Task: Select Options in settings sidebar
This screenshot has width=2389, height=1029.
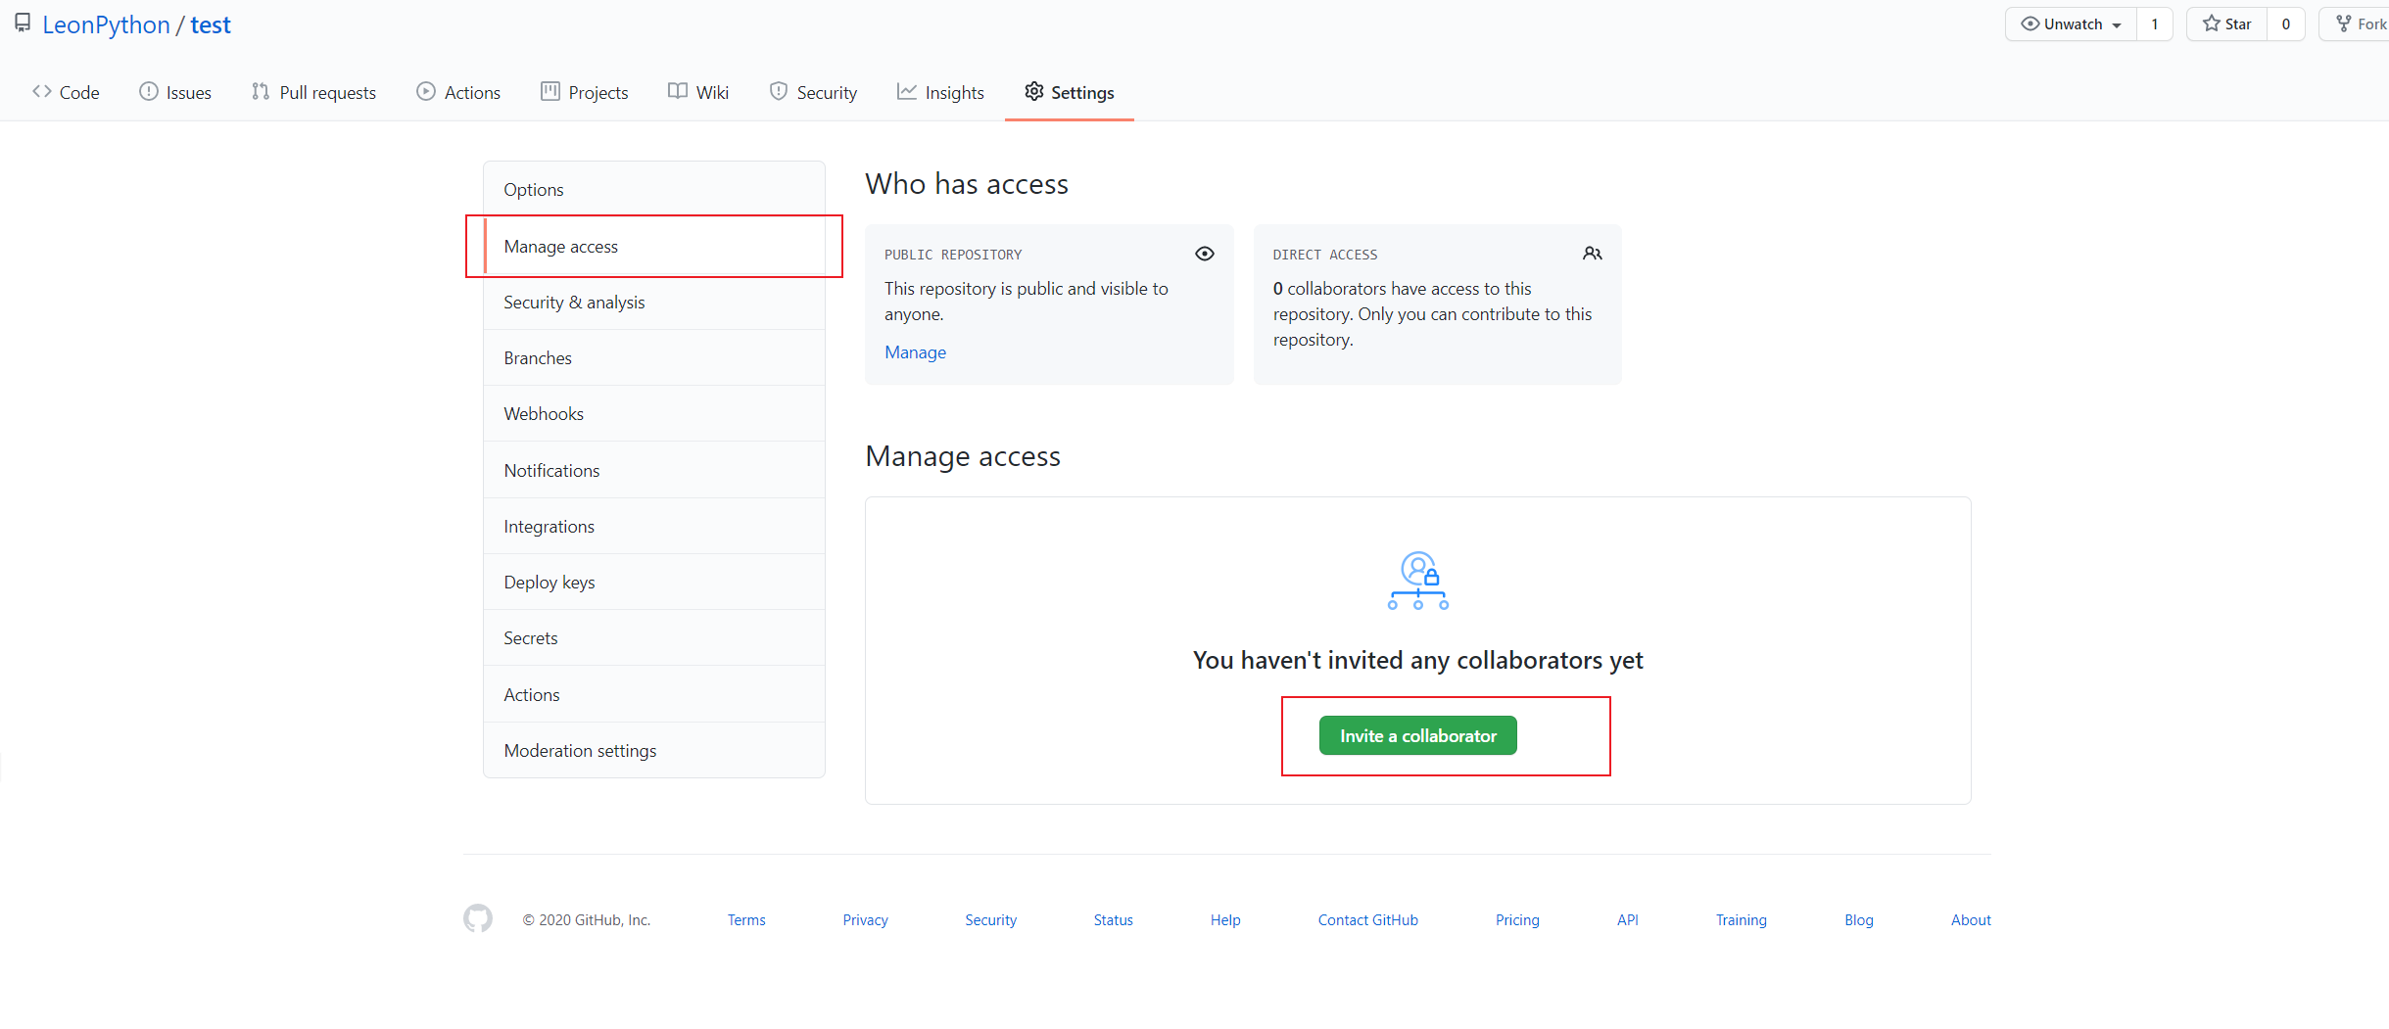Action: (x=654, y=190)
